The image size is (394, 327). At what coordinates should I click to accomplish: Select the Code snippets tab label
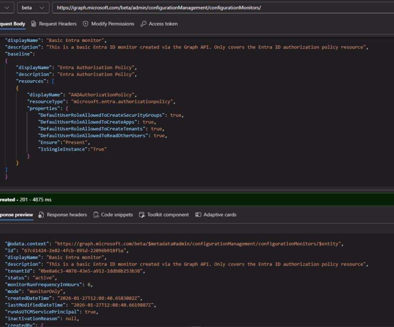tap(117, 214)
